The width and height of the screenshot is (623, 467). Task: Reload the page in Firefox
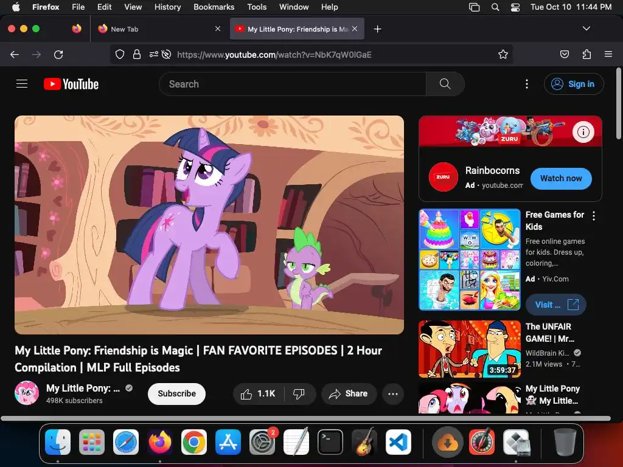point(58,54)
